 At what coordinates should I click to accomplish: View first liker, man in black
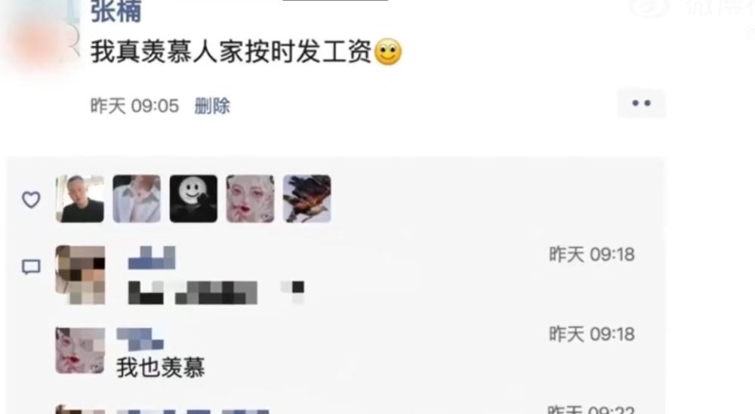pyautogui.click(x=80, y=199)
